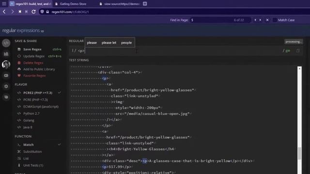The image size is (310, 174).
Task: Find next match in page
Action: (260, 20)
